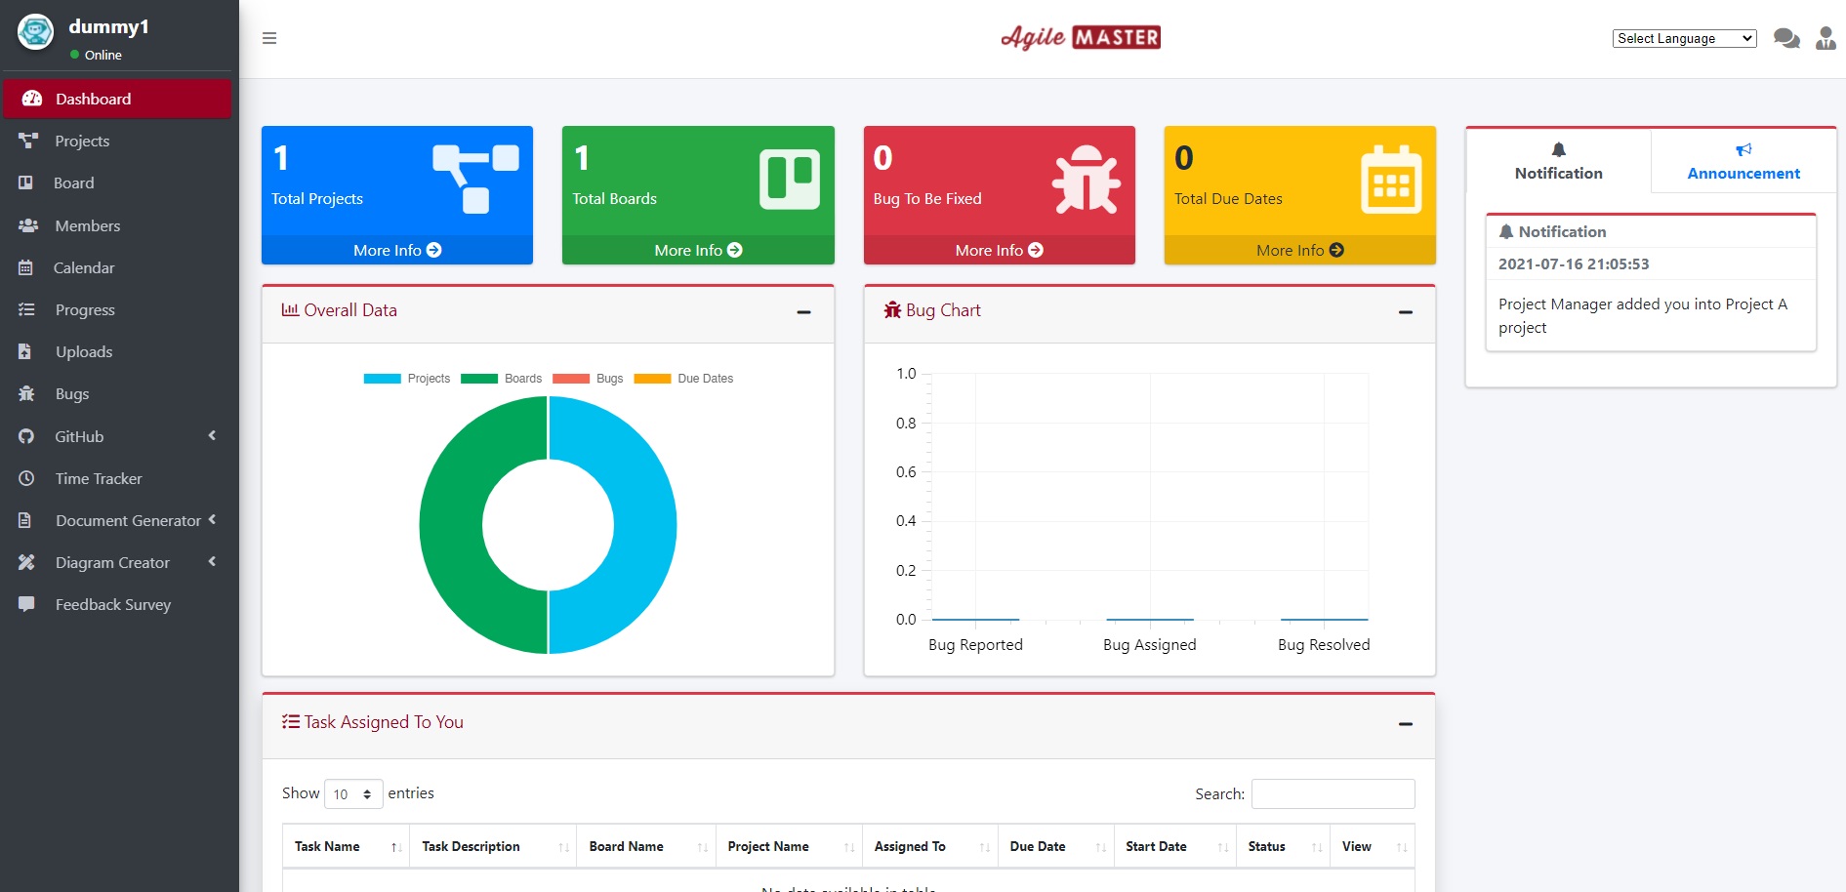Sort table by Due Date column
1846x892 pixels.
tap(1055, 846)
